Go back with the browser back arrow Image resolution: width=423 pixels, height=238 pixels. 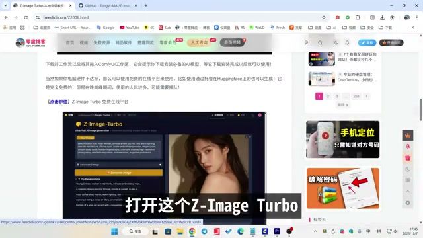pos(6,17)
